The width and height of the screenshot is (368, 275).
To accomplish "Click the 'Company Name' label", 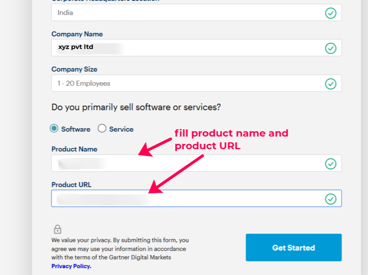I will tap(77, 34).
